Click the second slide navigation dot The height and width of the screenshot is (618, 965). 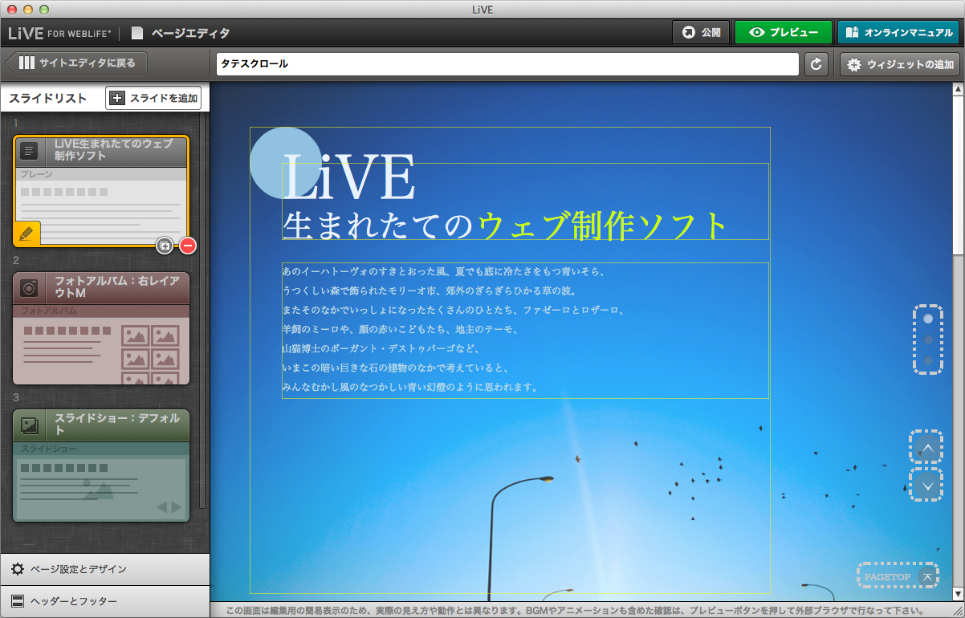(928, 340)
